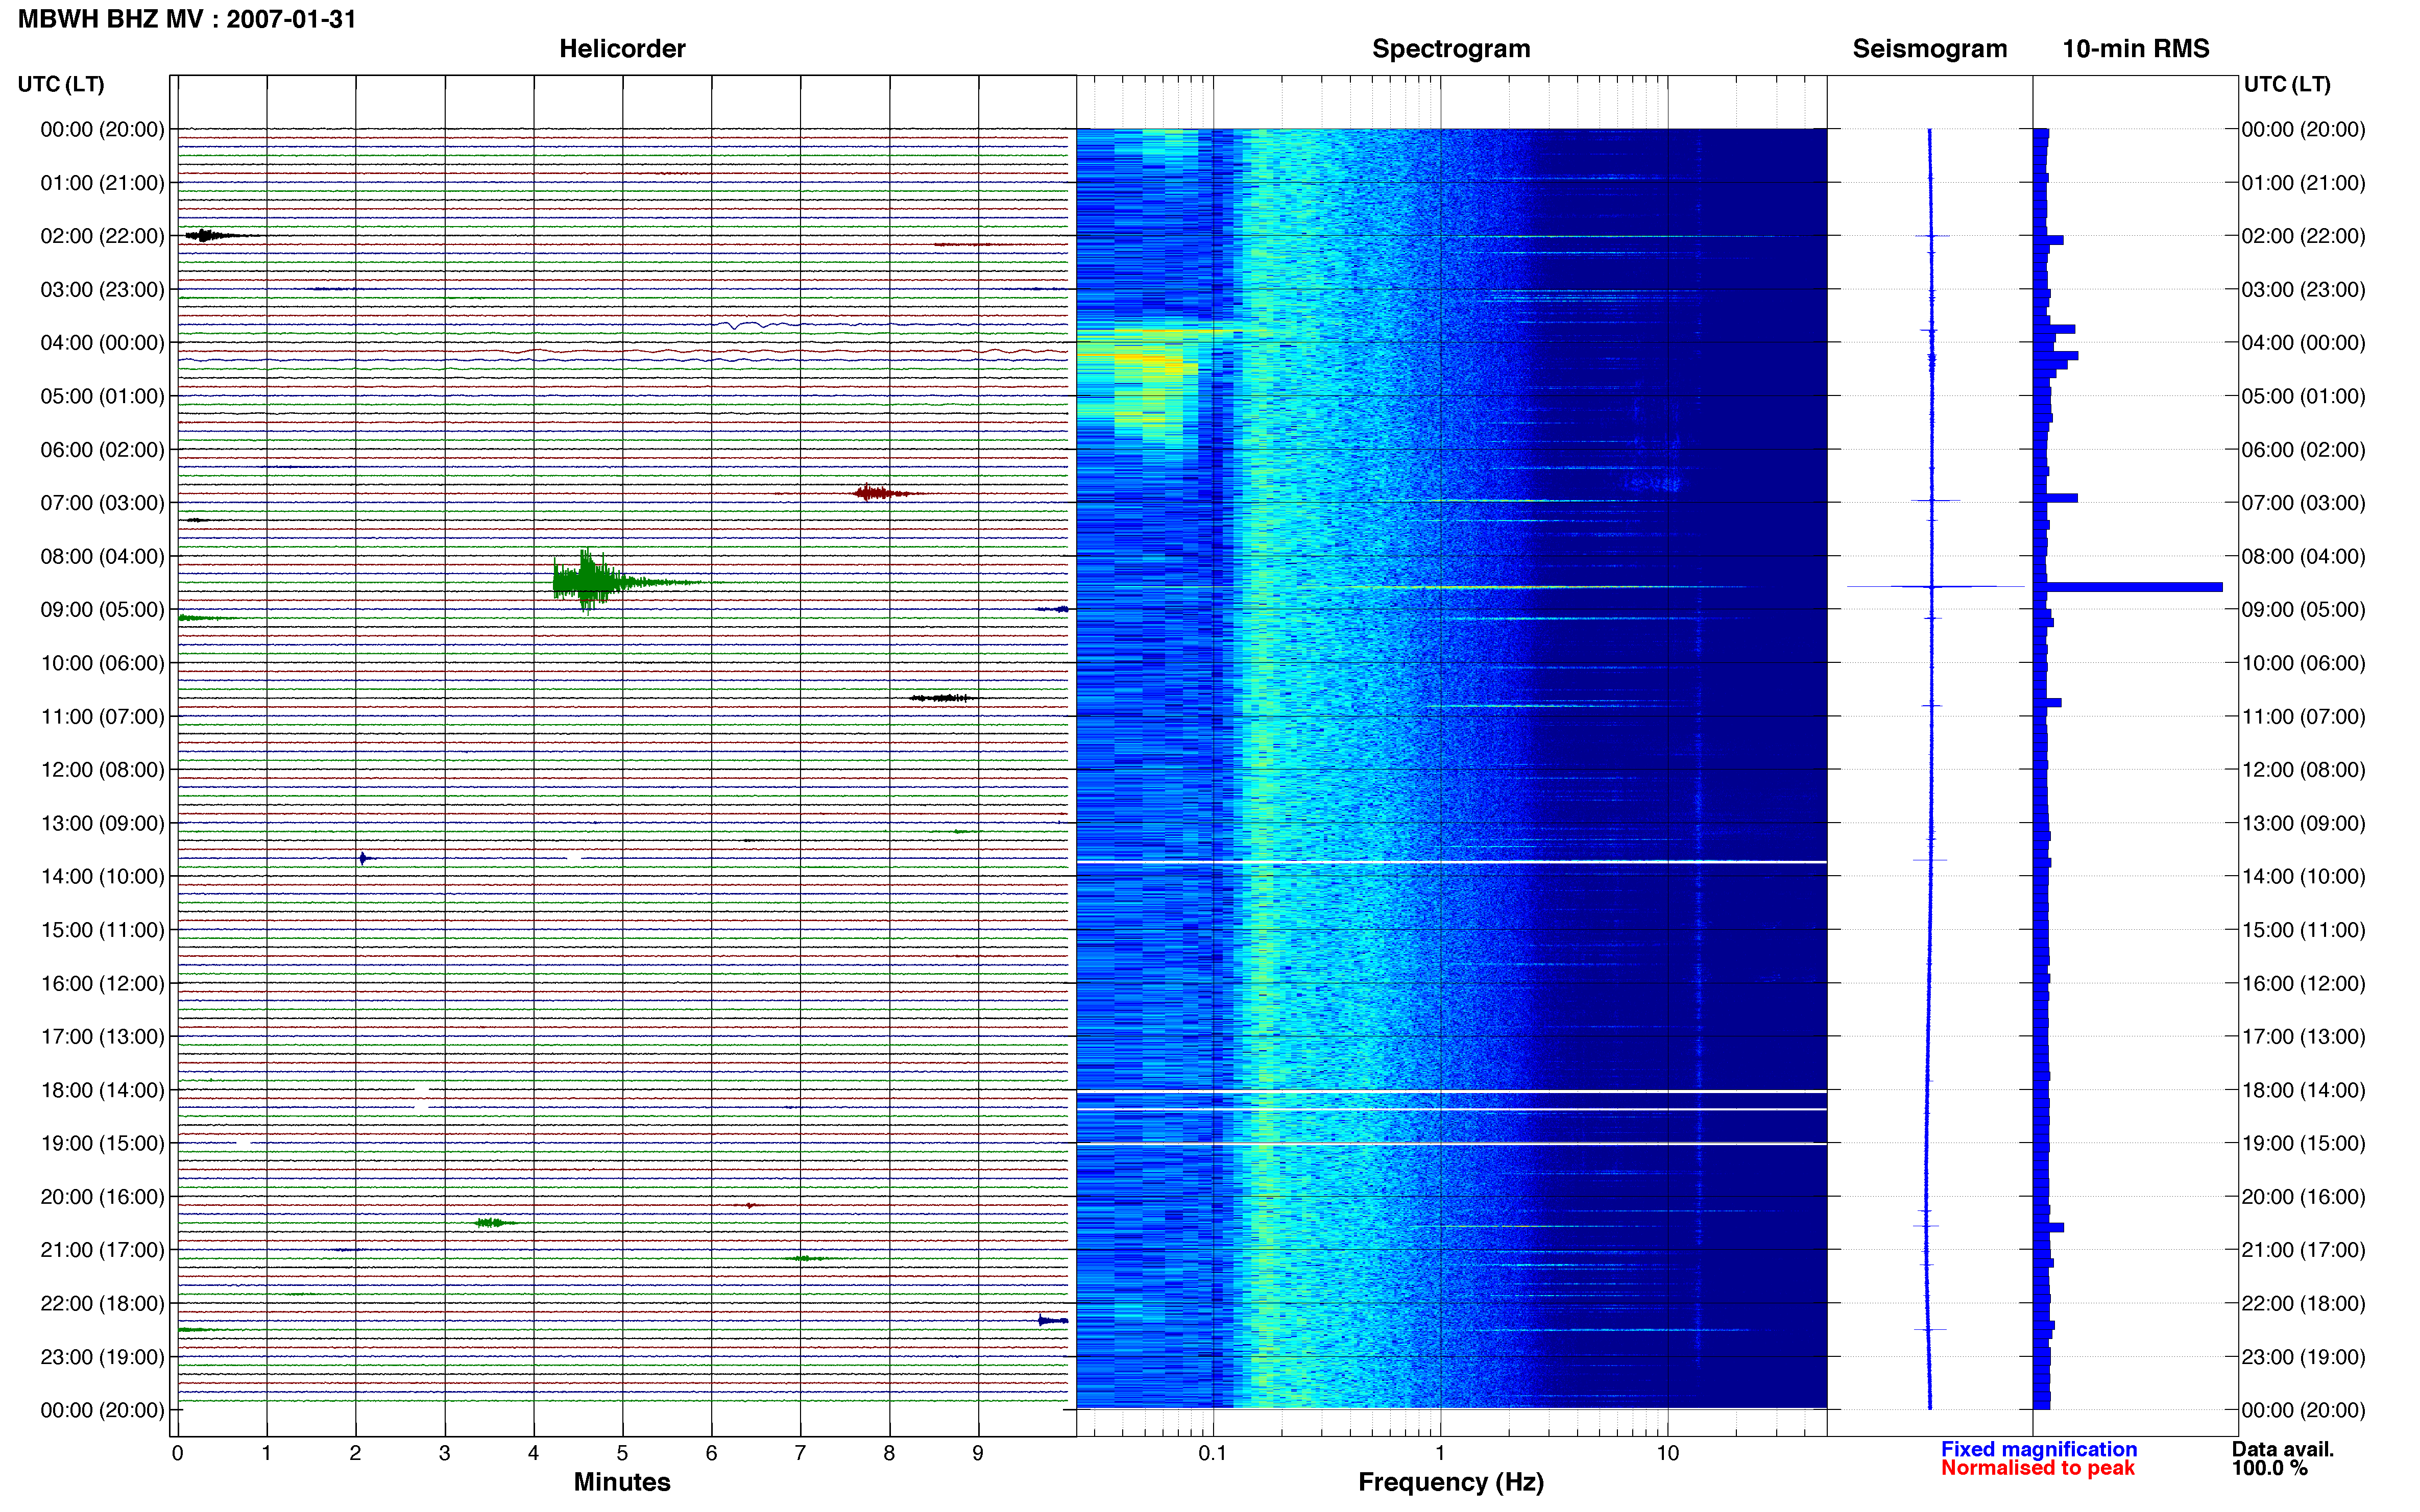
Task: Click '08:00 (04:00)' on the left time axis
Action: click(102, 556)
